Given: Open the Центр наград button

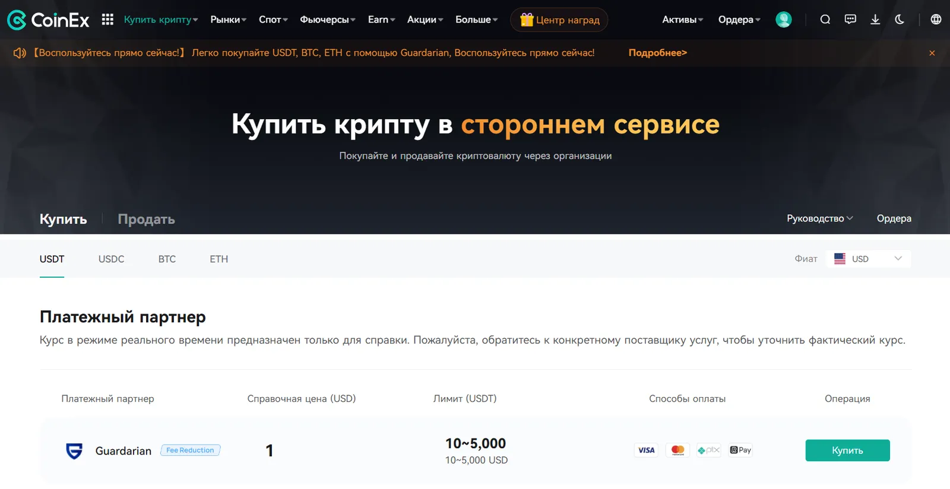Looking at the screenshot, I should click(x=559, y=20).
